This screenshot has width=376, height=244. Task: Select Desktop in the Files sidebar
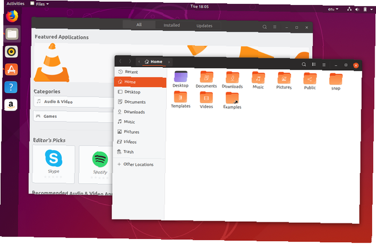click(x=140, y=92)
